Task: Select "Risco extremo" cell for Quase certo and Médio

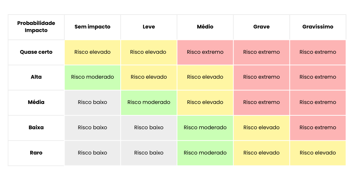Action: [205, 52]
